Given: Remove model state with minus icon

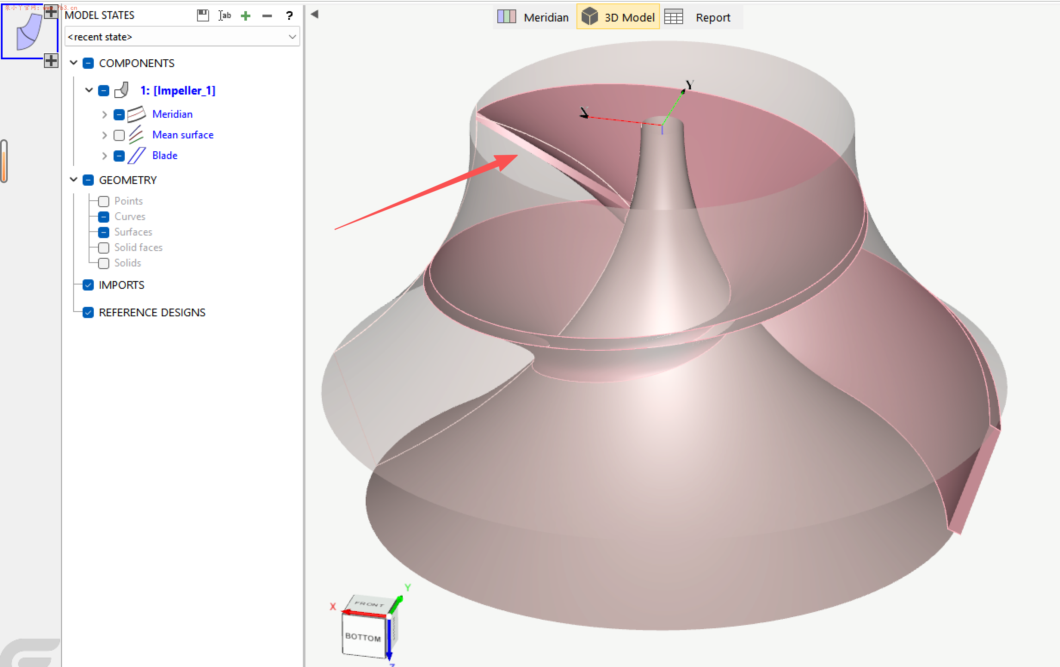Looking at the screenshot, I should (x=267, y=16).
